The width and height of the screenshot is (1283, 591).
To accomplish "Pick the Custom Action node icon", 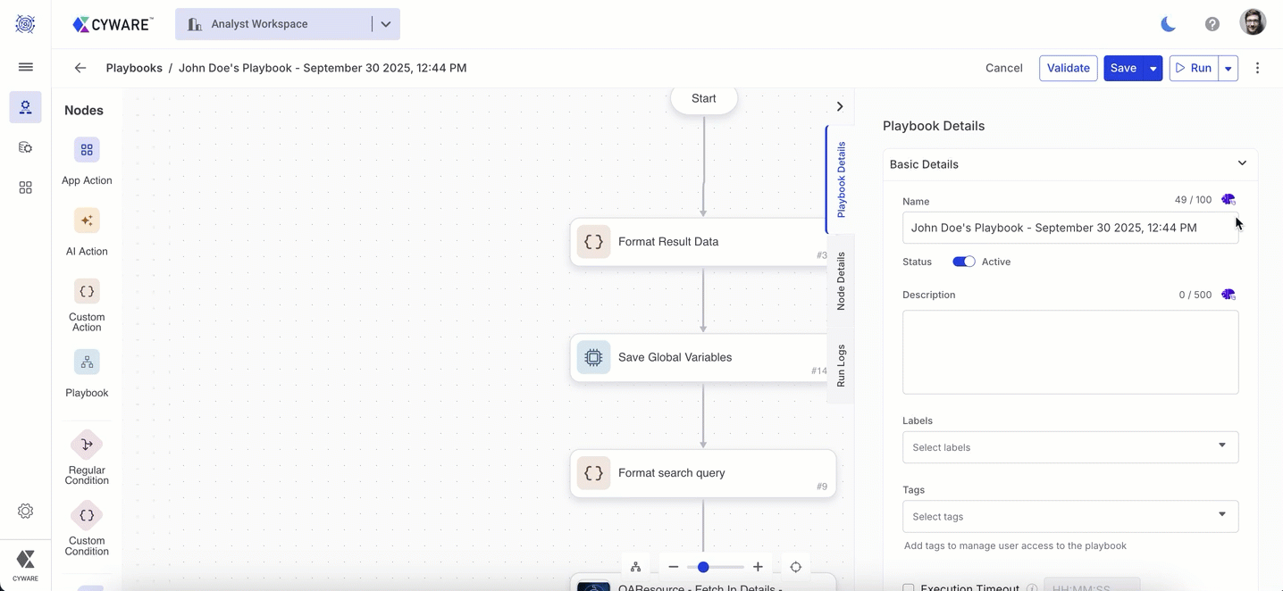I will click(x=87, y=291).
